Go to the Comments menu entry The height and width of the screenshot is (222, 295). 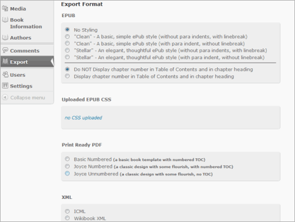coord(25,51)
